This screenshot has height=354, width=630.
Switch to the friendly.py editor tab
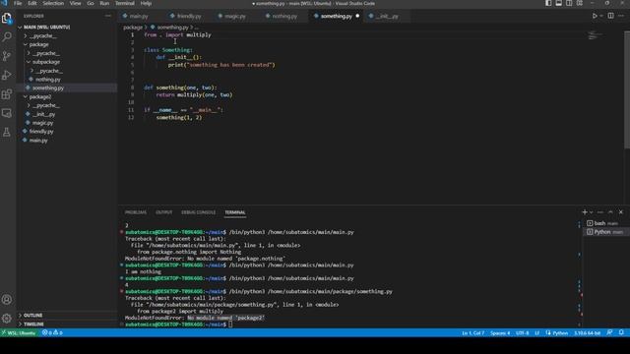[189, 16]
